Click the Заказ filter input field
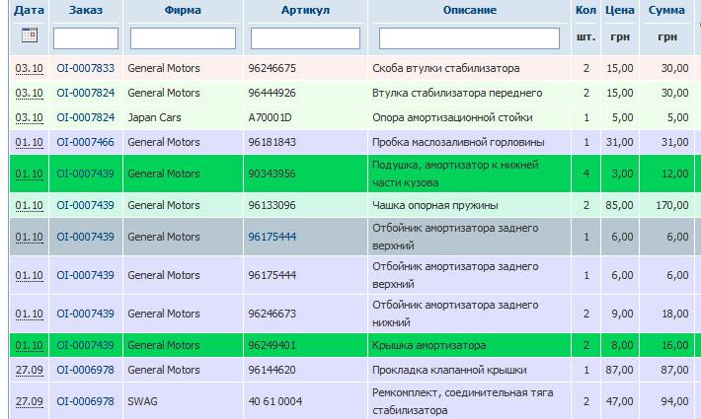 (86, 38)
